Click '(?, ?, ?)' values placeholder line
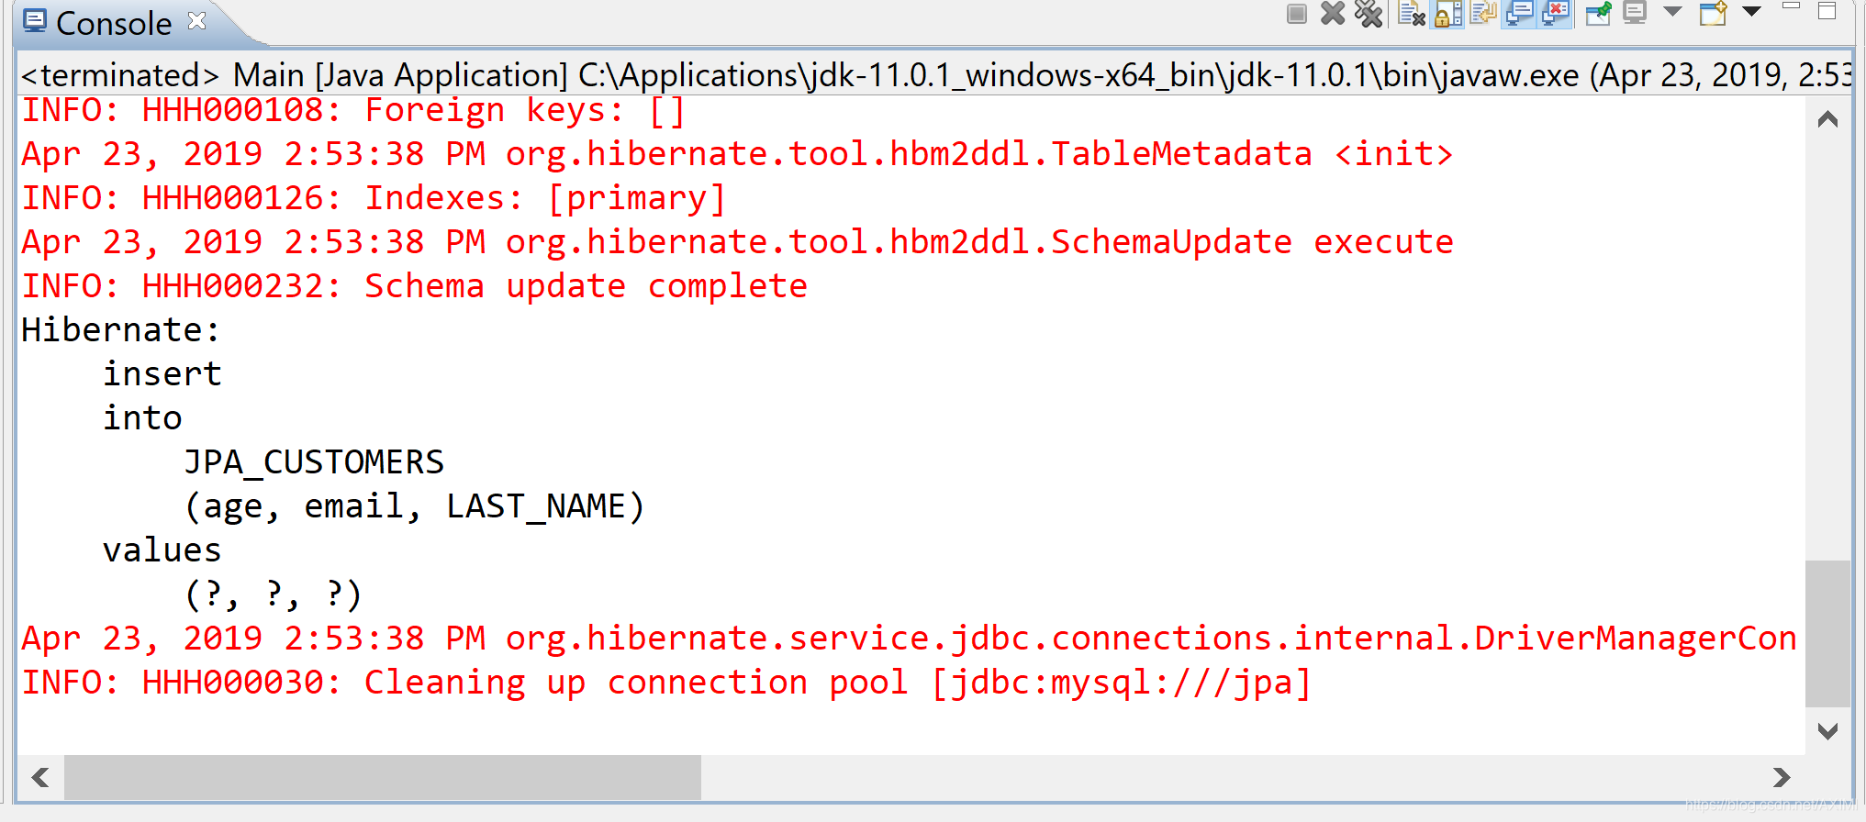 273,594
